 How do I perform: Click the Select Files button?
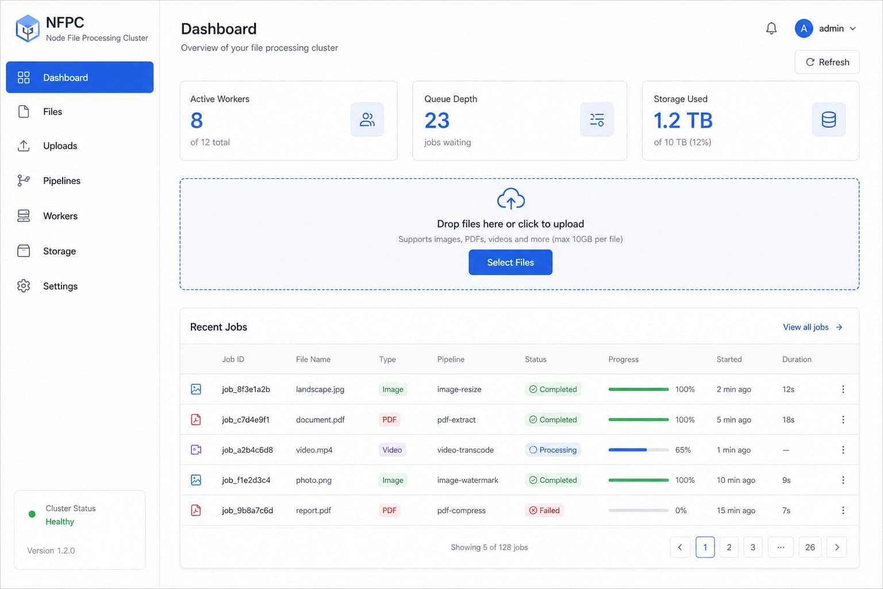[x=510, y=262]
